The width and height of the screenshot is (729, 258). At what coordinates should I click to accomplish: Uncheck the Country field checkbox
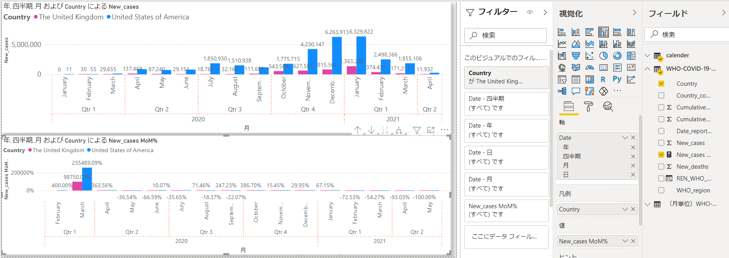661,83
